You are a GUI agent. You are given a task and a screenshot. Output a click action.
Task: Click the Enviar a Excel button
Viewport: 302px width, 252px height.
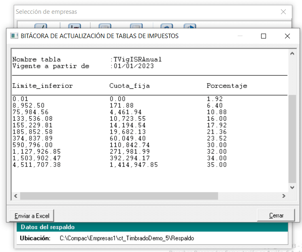pyautogui.click(x=32, y=216)
